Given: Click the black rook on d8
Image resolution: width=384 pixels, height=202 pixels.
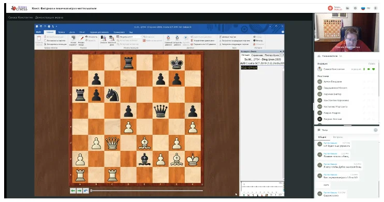Looking at the screenshot, I should 128,63.
